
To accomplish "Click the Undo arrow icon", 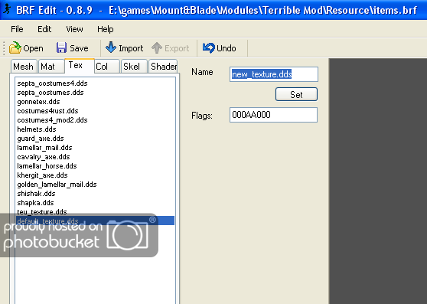I will pos(209,48).
